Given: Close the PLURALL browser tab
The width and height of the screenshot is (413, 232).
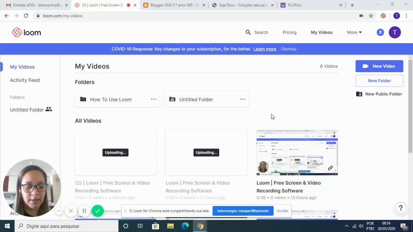Looking at the screenshot, I should [341, 5].
